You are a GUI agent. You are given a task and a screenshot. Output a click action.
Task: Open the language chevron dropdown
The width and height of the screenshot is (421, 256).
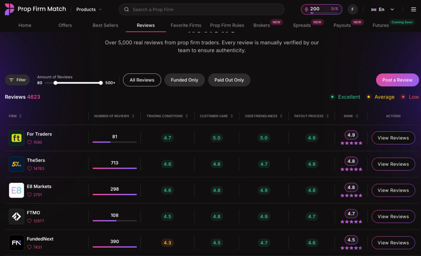(392, 9)
